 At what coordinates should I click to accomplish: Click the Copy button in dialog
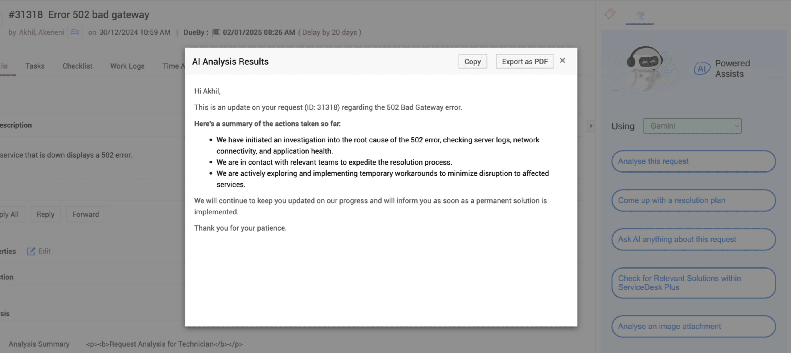pyautogui.click(x=472, y=61)
